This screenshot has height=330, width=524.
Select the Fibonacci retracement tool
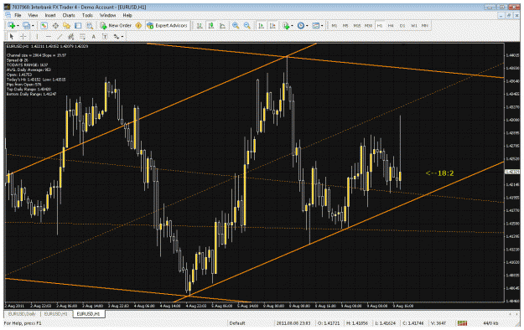point(82,36)
